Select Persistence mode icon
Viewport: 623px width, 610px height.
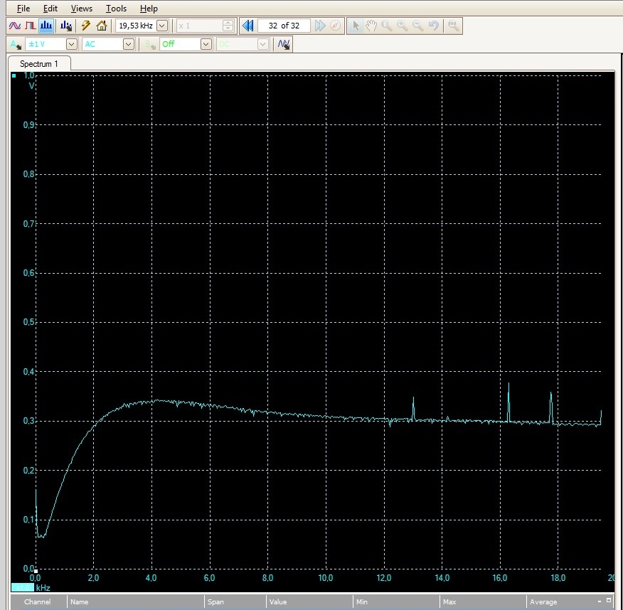[x=30, y=26]
